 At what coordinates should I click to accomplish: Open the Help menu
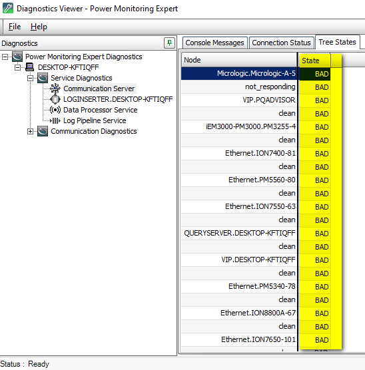(39, 27)
